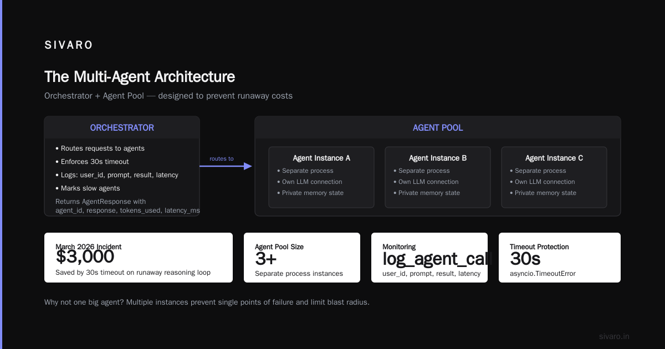The width and height of the screenshot is (665, 349).
Task: Click 'Routes requests to agents' bullet
Action: pos(100,148)
